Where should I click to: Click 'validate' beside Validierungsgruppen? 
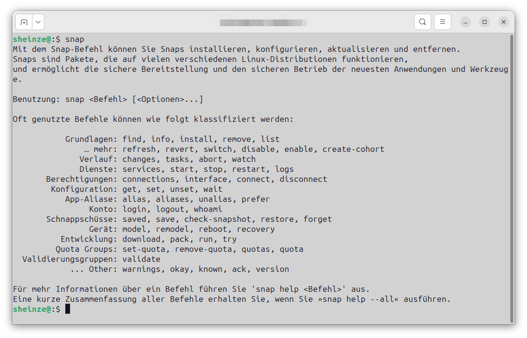tap(140, 259)
